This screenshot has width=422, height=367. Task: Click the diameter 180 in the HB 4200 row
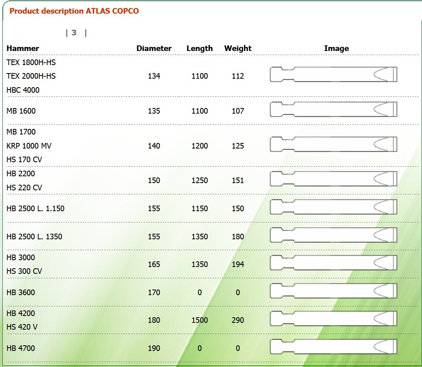[x=154, y=320]
